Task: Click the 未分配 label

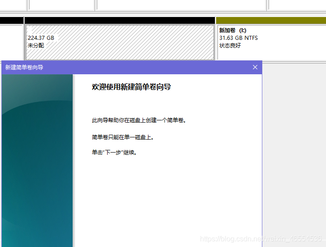Action: click(36, 46)
